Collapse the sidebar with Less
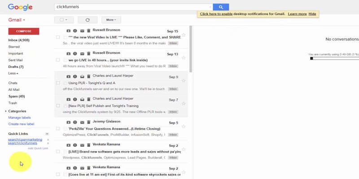The image size is (359, 179). pyautogui.click(x=13, y=73)
